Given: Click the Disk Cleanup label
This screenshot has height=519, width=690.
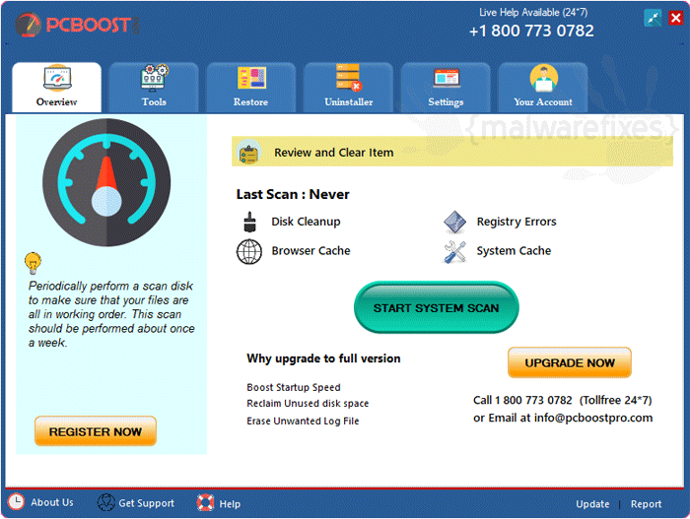Looking at the screenshot, I should coord(306,222).
